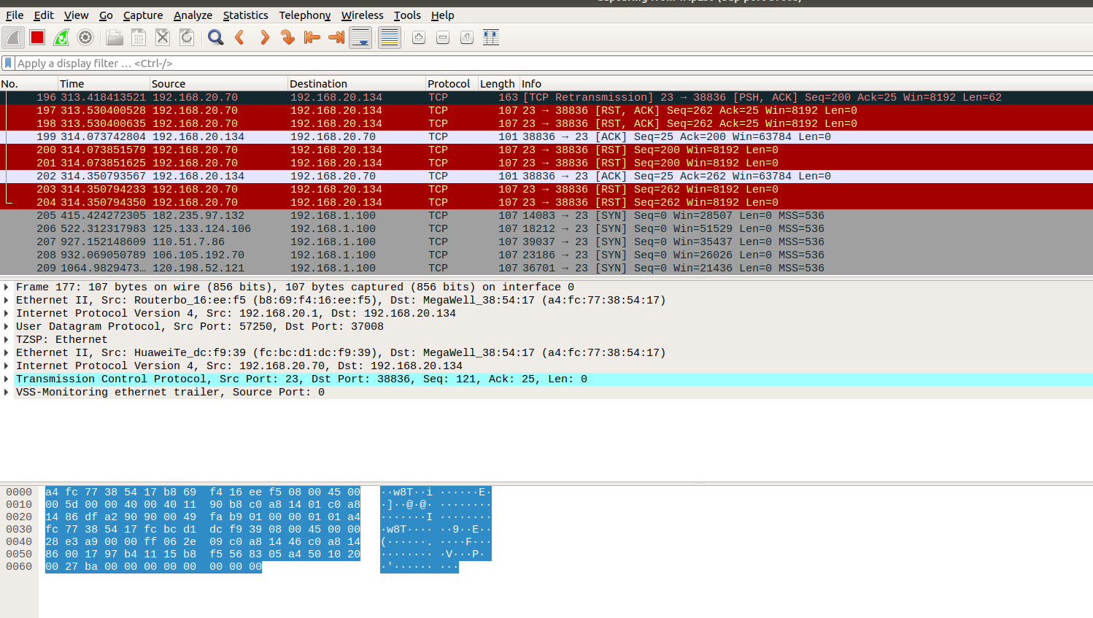1093x618 pixels.
Task: Expand the Frame 177 tree node
Action: click(x=7, y=287)
